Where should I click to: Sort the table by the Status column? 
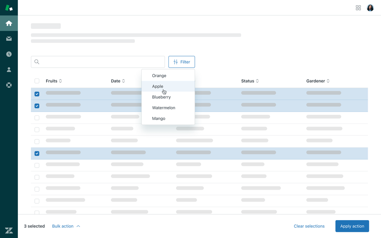[x=250, y=81]
